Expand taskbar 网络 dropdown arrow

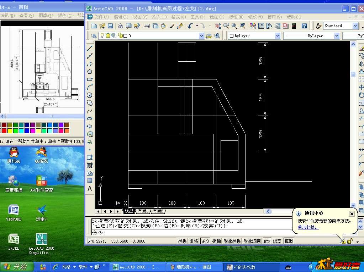point(74,267)
